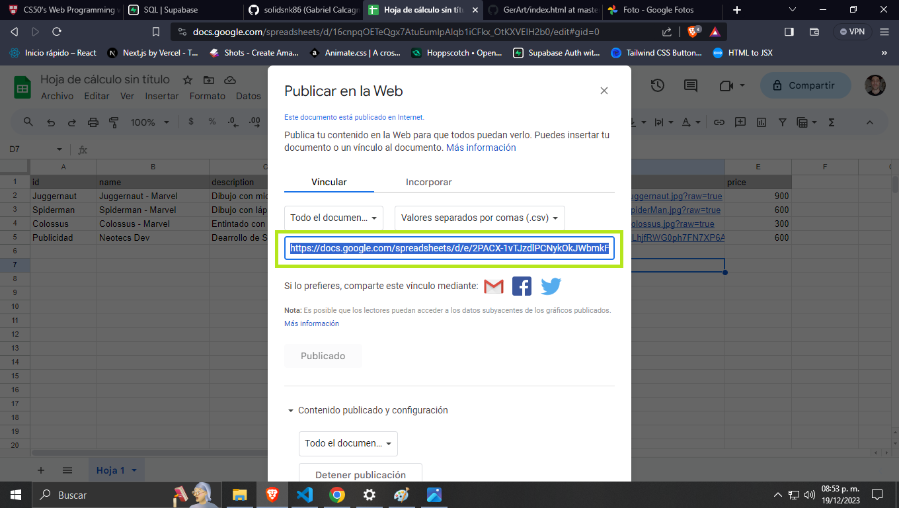Open Chrome from the taskbar
The image size is (899, 508).
pyautogui.click(x=337, y=494)
